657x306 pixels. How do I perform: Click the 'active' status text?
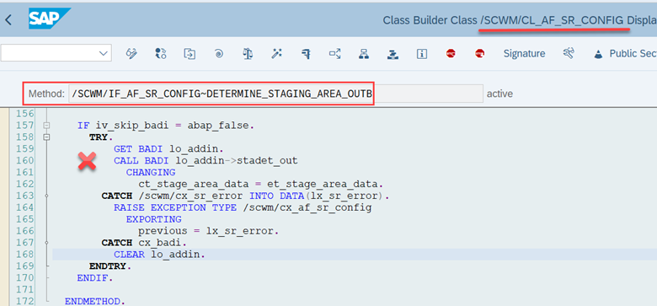pos(499,94)
